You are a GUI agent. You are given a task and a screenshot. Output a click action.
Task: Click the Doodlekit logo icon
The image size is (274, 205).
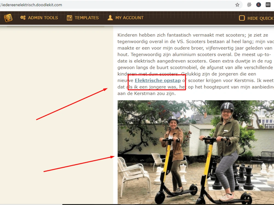(x=8, y=18)
